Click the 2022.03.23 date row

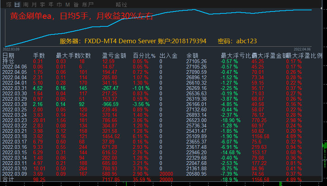(x=15, y=120)
